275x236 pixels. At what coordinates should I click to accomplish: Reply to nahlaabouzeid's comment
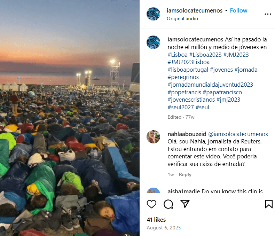[185, 174]
